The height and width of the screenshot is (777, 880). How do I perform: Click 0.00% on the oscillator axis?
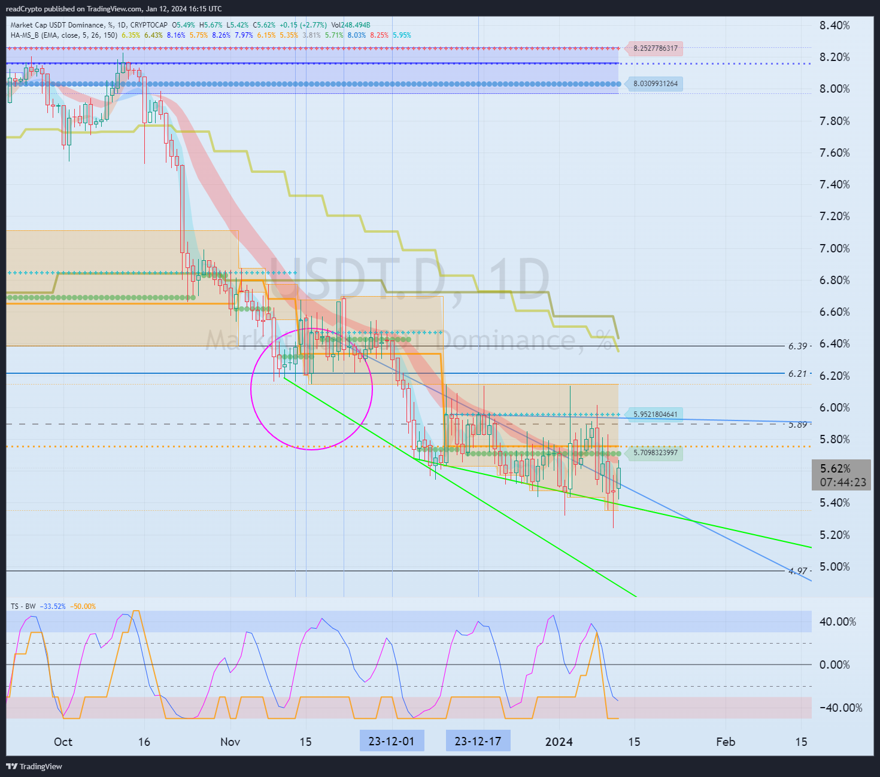point(835,665)
